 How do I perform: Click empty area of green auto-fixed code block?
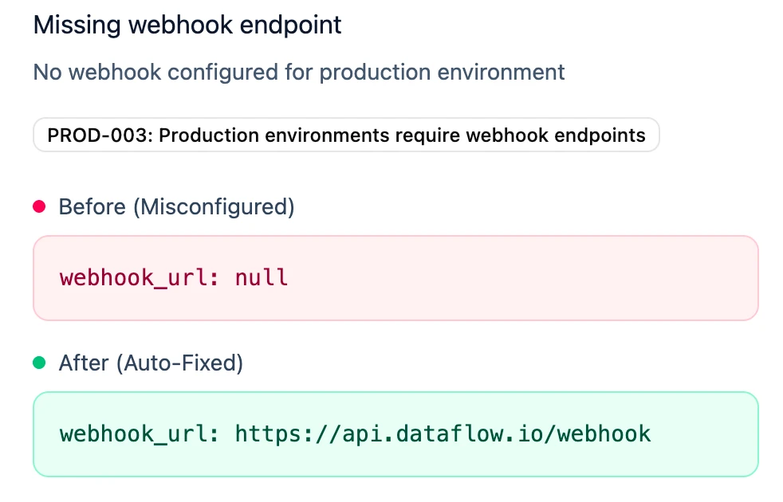(x=702, y=434)
